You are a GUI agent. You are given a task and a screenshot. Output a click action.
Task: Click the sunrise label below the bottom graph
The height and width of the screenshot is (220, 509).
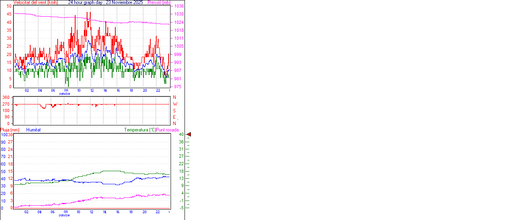[64, 215]
